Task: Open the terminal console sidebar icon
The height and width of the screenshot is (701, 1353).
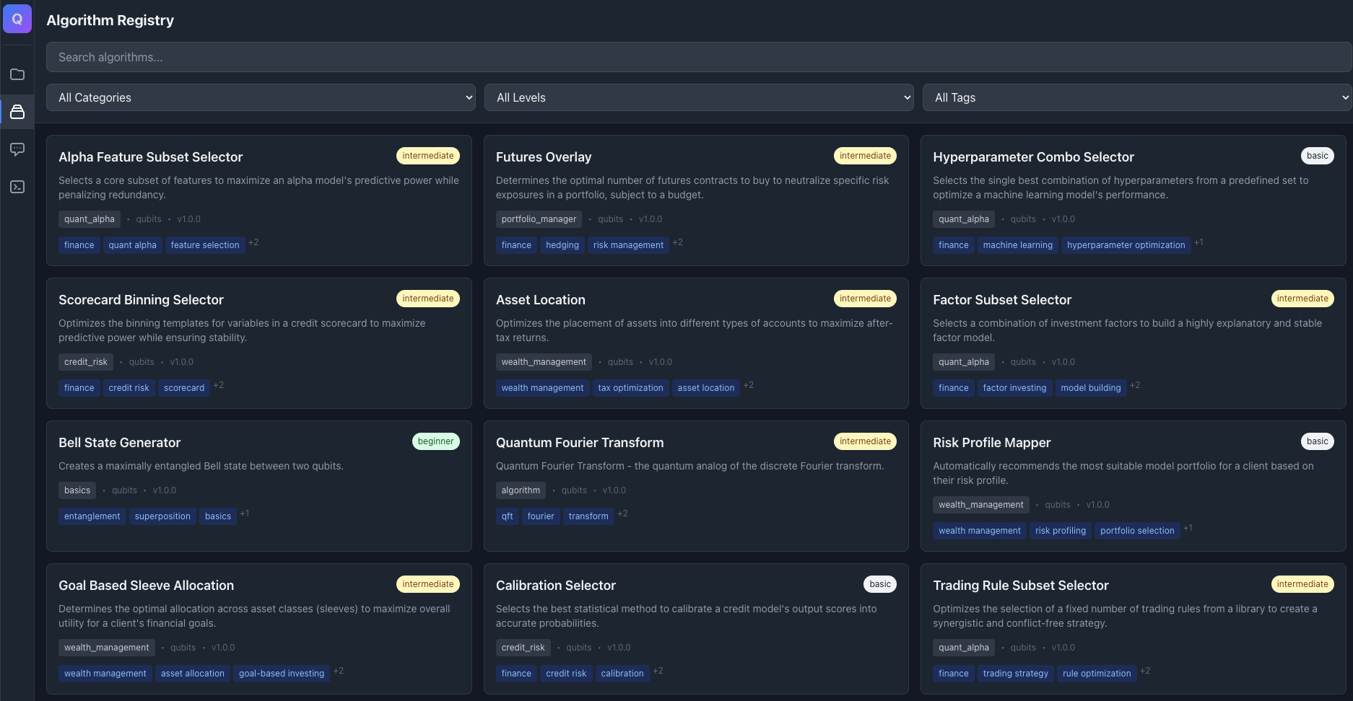Action: coord(17,187)
